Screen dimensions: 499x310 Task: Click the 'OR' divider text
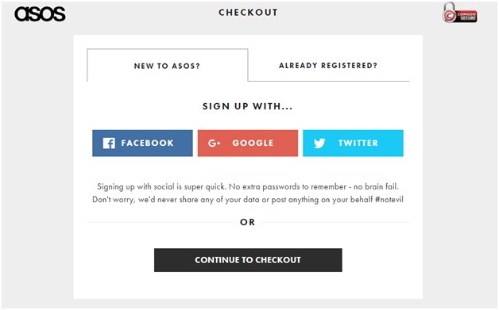click(247, 222)
